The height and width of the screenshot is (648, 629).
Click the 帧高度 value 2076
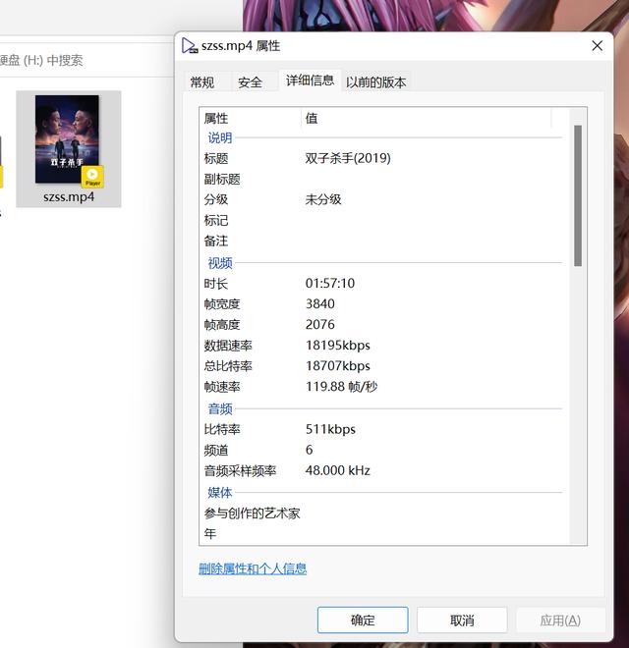tap(319, 324)
